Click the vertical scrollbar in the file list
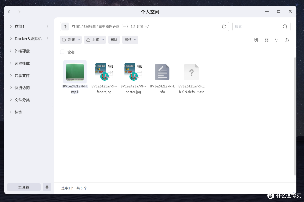The height and width of the screenshot is (202, 304). point(295,116)
